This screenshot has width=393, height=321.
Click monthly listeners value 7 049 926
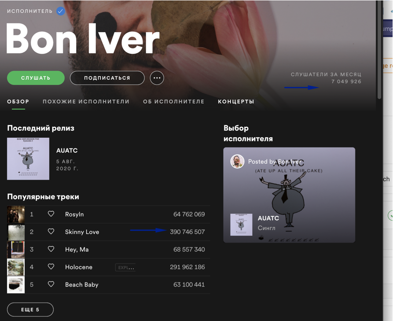pyautogui.click(x=346, y=81)
